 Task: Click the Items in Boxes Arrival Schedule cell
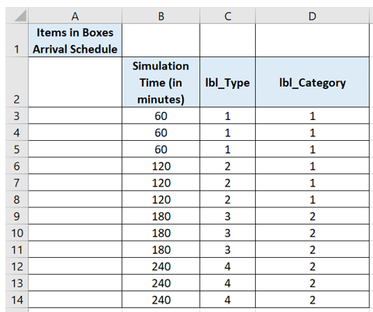pyautogui.click(x=75, y=40)
